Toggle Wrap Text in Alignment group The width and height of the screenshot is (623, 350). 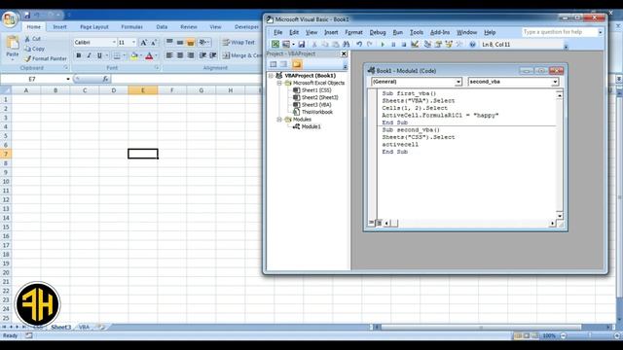click(238, 42)
